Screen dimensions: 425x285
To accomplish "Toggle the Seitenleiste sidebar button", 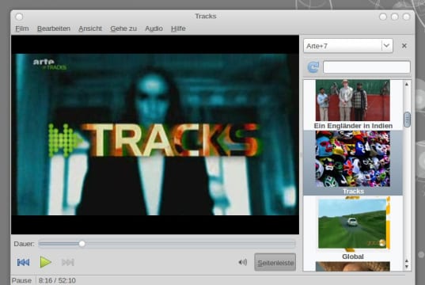I will 275,262.
